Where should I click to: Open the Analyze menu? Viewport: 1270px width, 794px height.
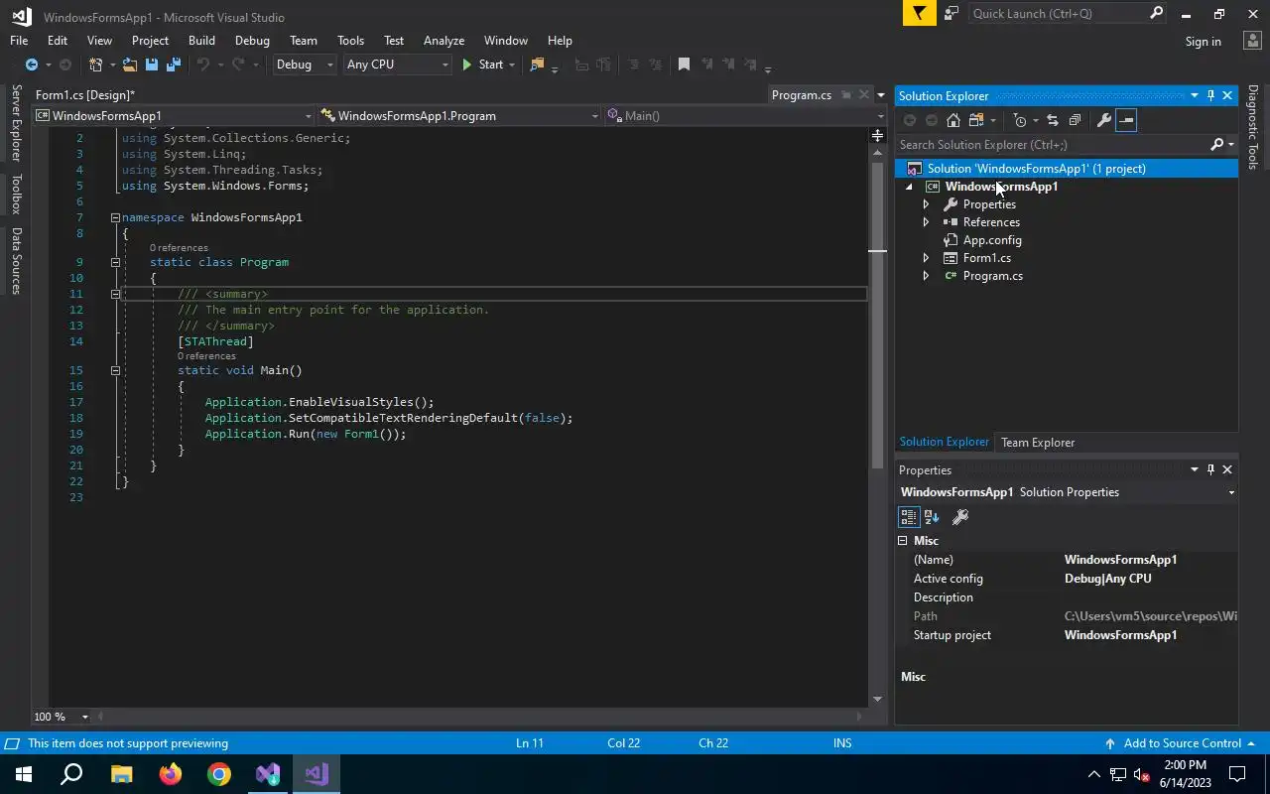[x=444, y=41]
